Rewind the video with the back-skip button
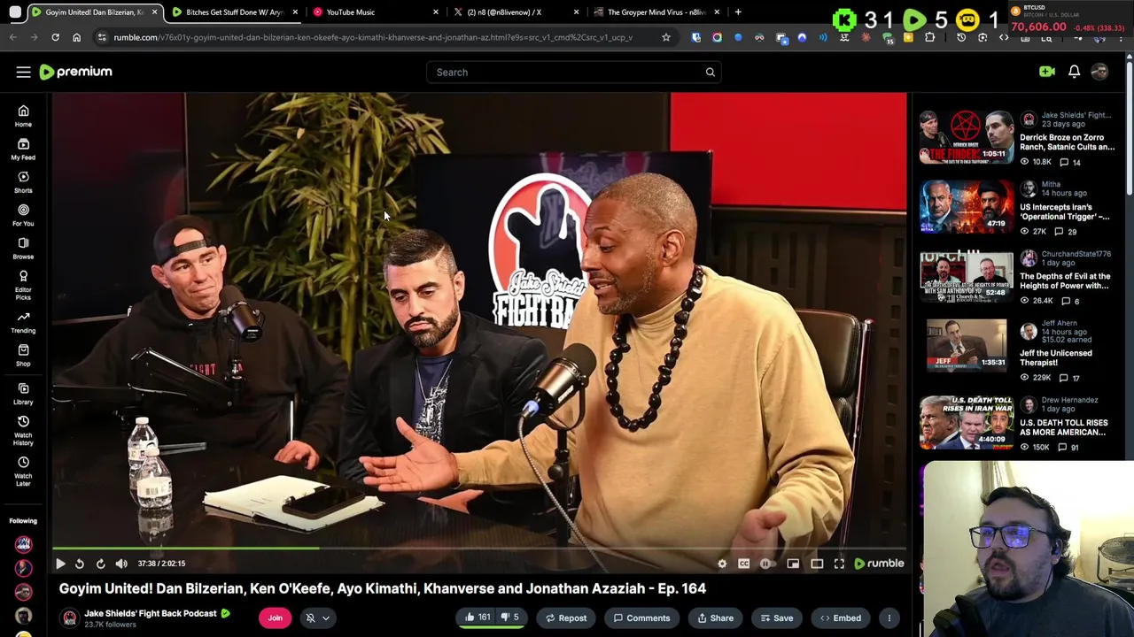The image size is (1134, 637). 80,564
